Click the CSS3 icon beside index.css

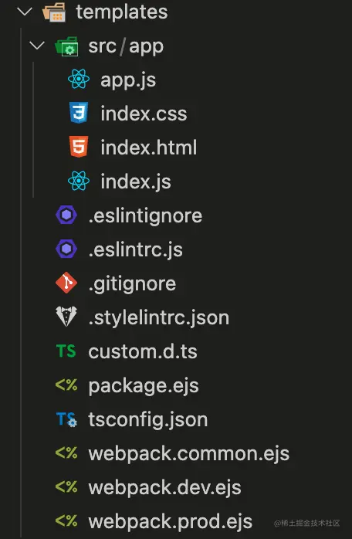click(79, 113)
